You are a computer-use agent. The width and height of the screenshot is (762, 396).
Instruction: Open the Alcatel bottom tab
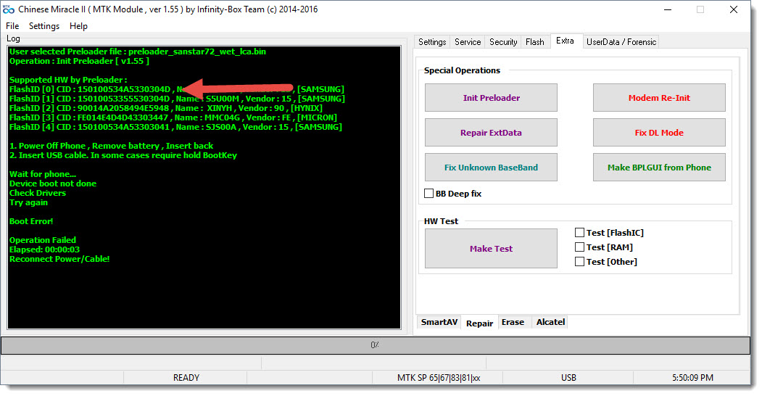click(x=550, y=322)
